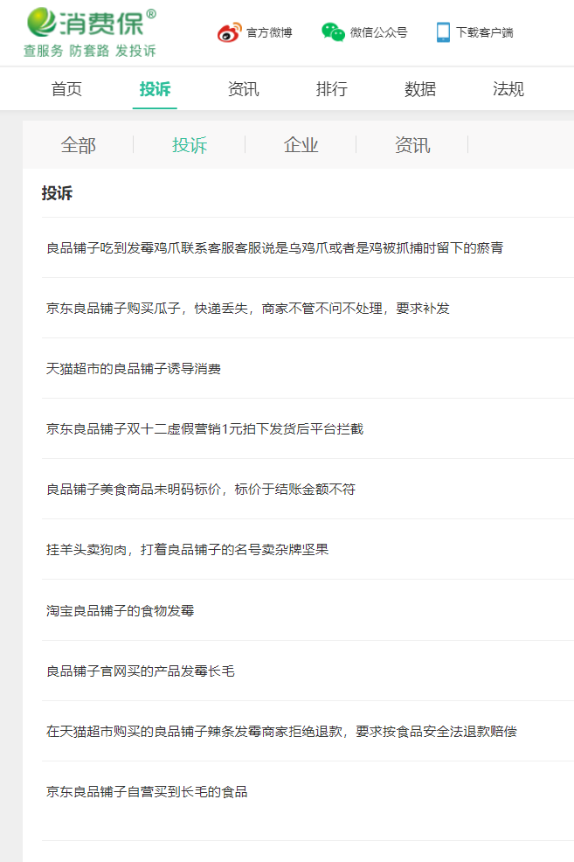Image resolution: width=574 pixels, height=862 pixels.
Task: Open complaint 良品铺子官网买的产品发霉长毛
Action: tap(141, 671)
